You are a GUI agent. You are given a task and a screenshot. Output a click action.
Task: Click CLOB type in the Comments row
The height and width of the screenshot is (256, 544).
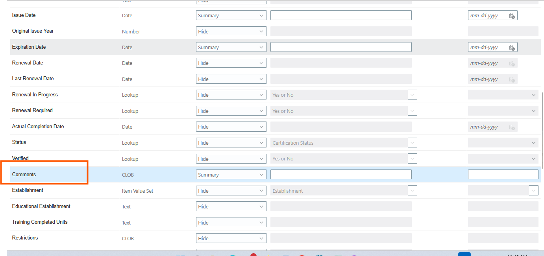click(128, 175)
